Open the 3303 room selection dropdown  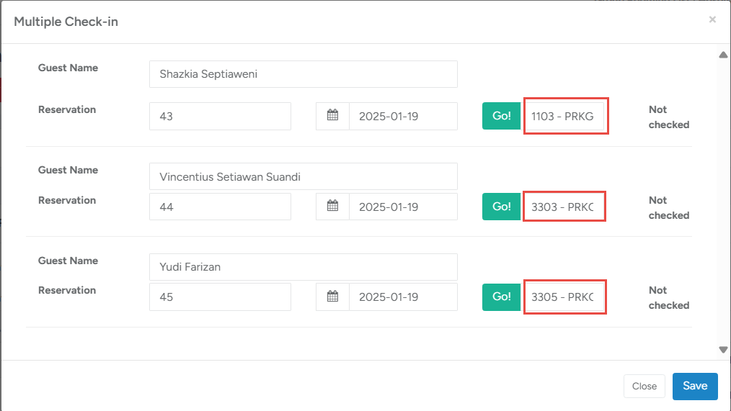pyautogui.click(x=564, y=207)
